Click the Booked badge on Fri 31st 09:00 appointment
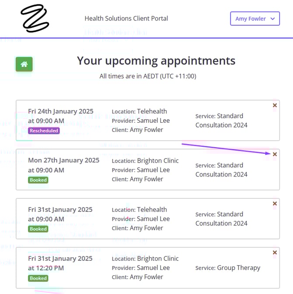This screenshot has height=294, width=293. click(38, 229)
